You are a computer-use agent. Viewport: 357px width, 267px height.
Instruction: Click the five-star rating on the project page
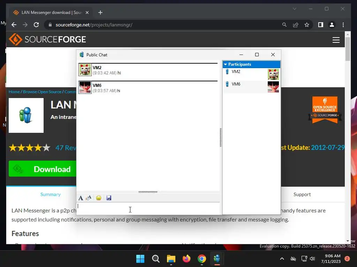click(30, 148)
